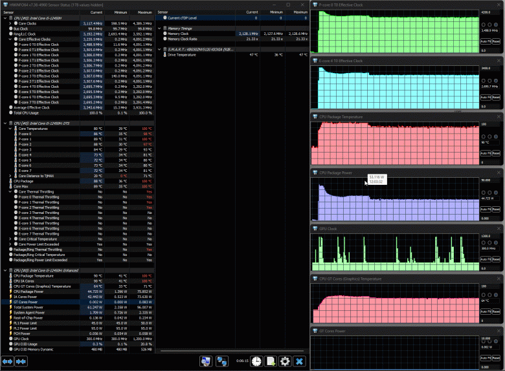This screenshot has height=371, width=505.
Task: Collapse the Core Effective Clocks group
Action: coord(9,39)
